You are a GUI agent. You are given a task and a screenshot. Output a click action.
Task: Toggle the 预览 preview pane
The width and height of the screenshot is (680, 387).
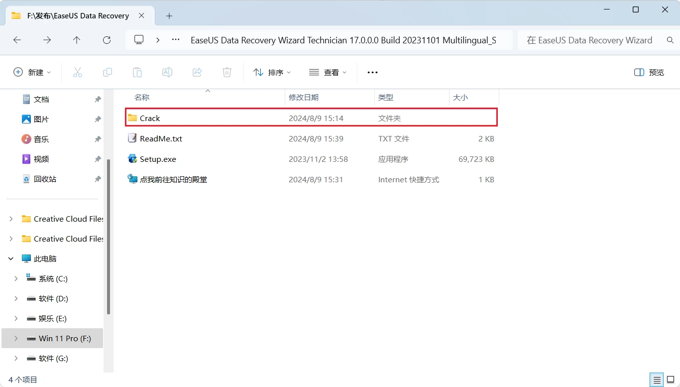point(649,72)
